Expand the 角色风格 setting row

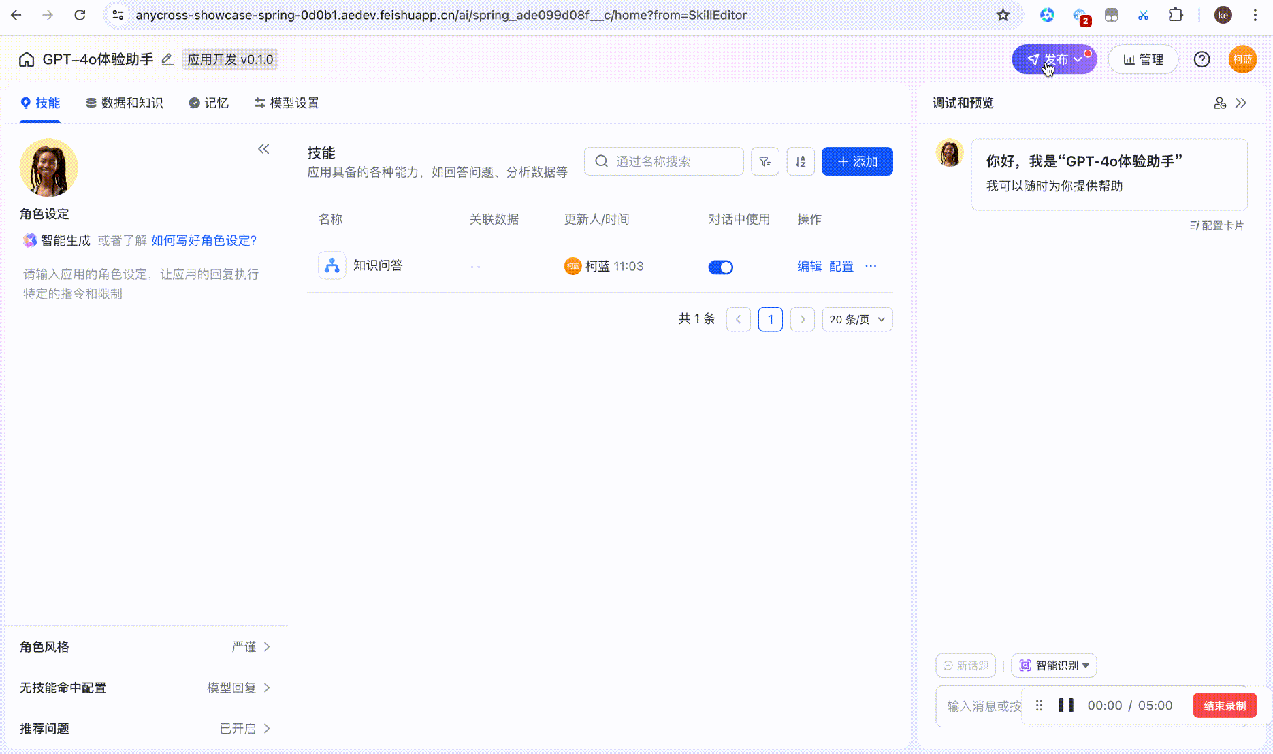point(146,647)
